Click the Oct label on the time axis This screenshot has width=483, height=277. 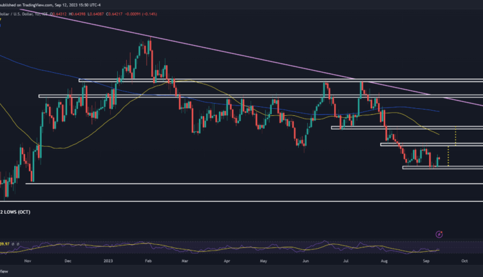click(464, 263)
